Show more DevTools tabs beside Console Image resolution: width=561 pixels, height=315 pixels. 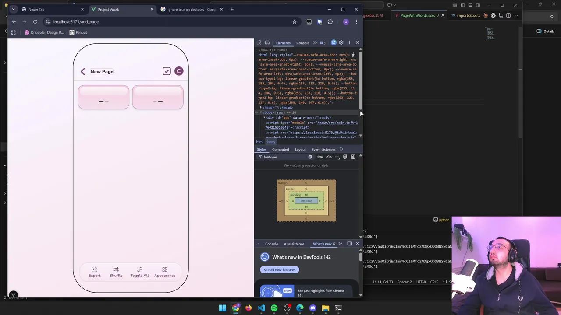[315, 43]
